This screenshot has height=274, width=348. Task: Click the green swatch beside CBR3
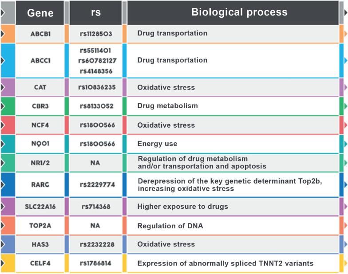pos(8,106)
